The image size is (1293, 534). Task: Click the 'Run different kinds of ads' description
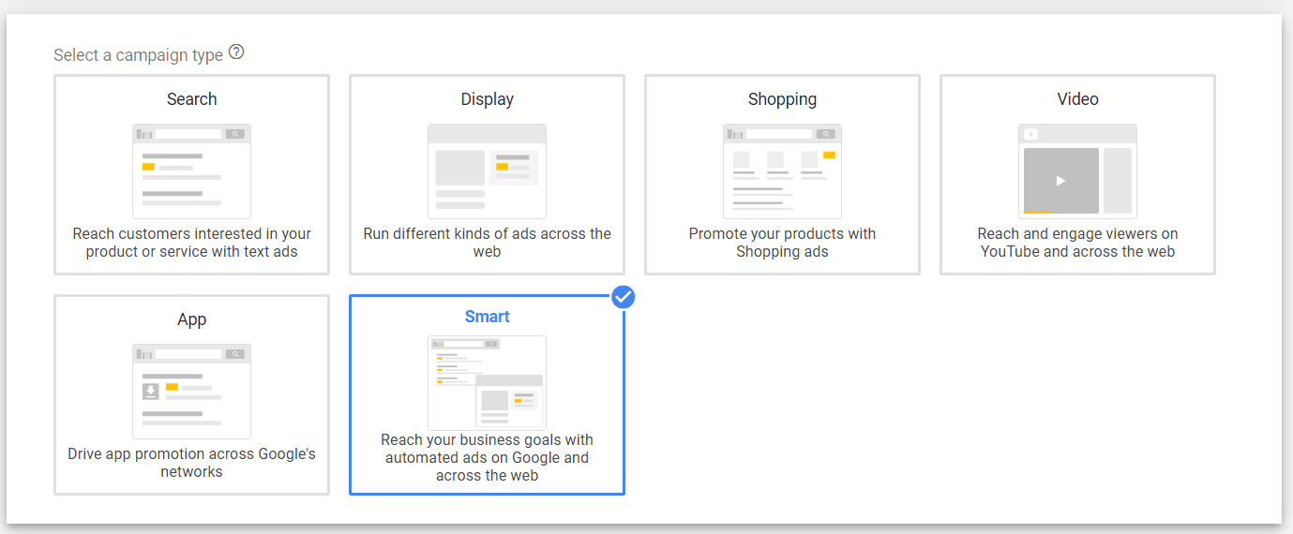[x=487, y=243]
